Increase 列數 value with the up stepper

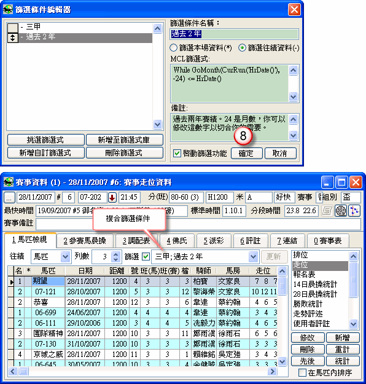pos(116,254)
